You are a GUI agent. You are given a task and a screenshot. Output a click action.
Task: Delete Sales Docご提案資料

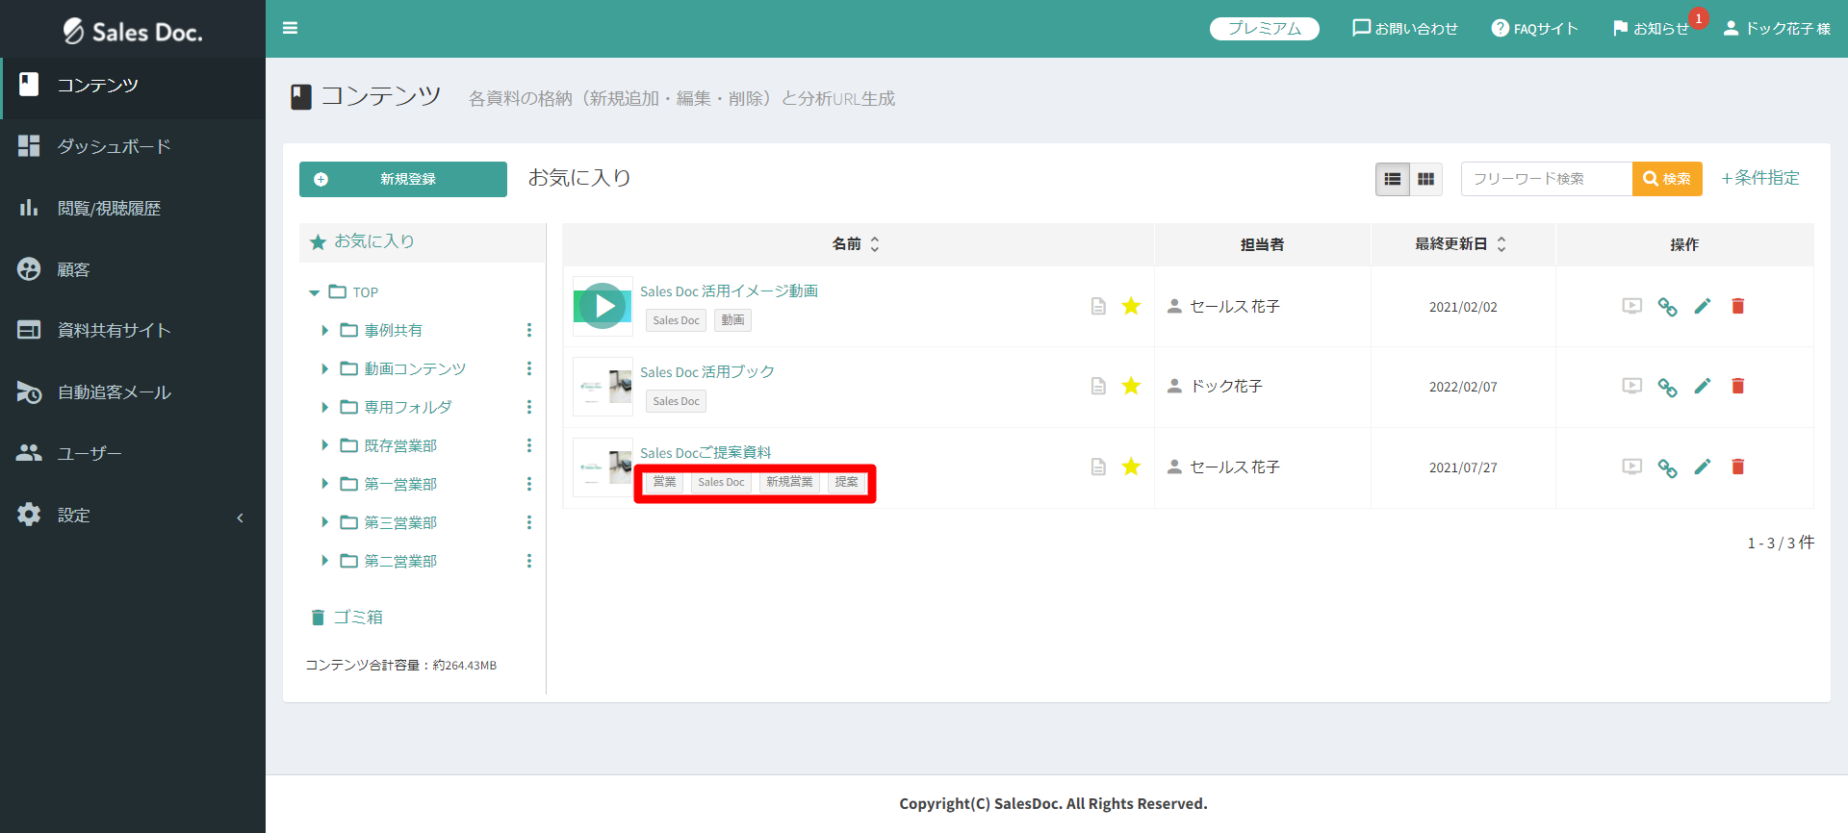(x=1738, y=467)
